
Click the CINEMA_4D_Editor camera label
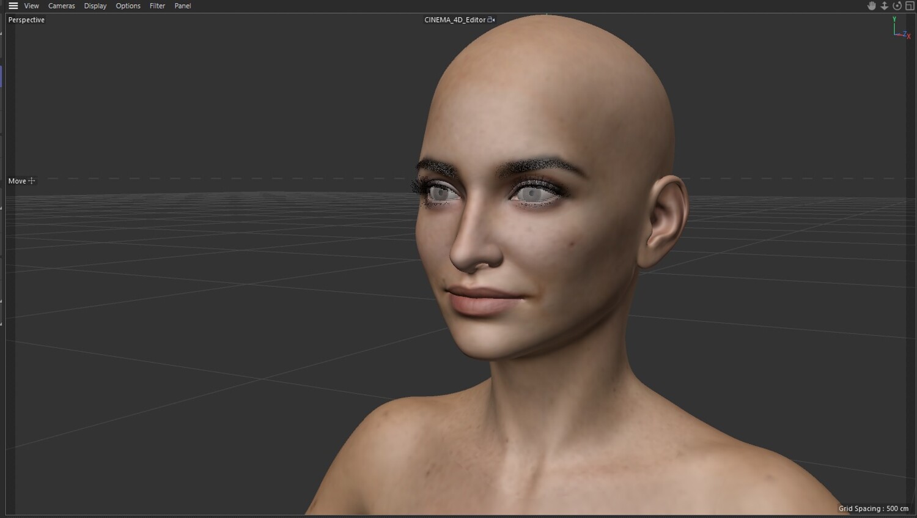pos(455,20)
